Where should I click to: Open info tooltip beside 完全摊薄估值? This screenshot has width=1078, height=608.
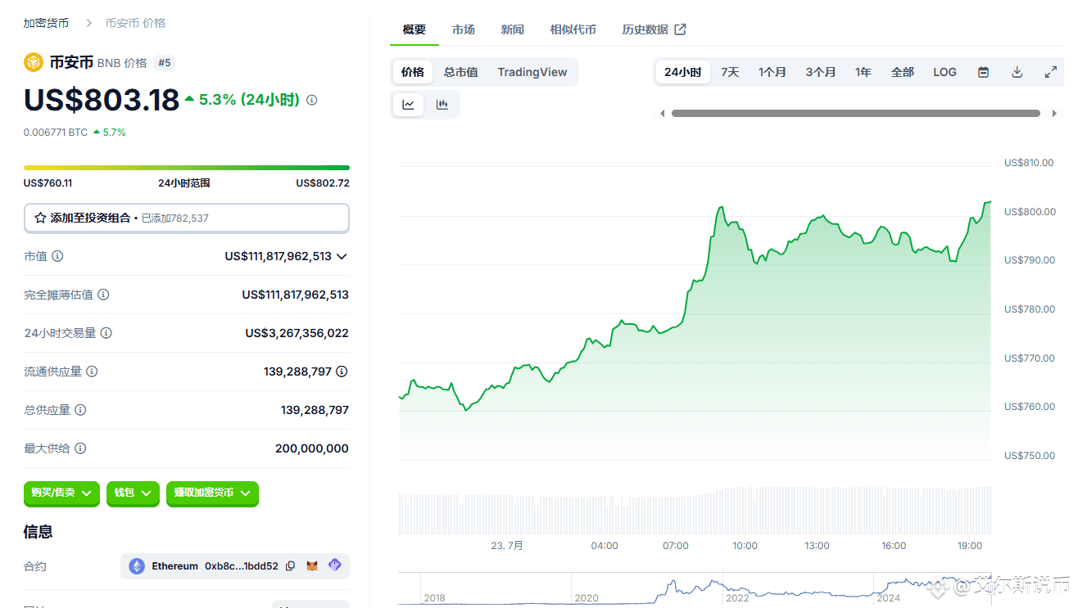coord(103,295)
